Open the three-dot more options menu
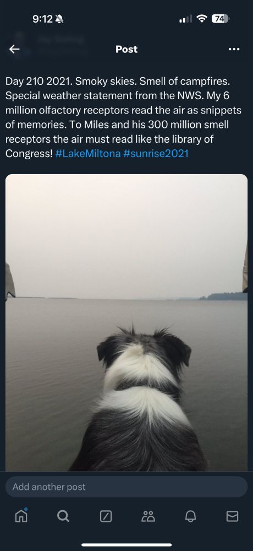 pyautogui.click(x=234, y=49)
